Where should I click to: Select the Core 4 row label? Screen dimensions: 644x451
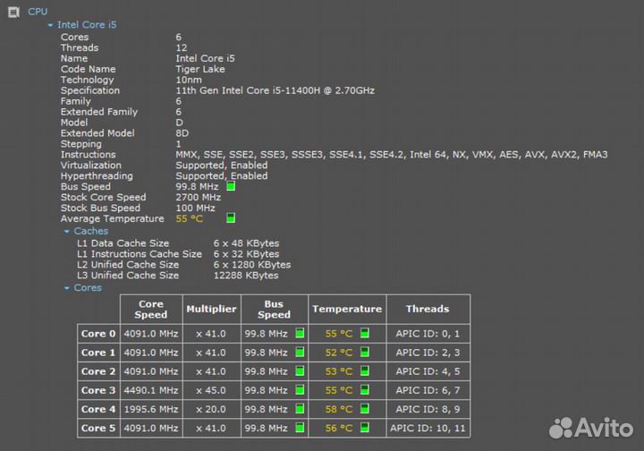[98, 409]
